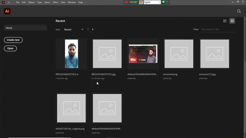Minimize the Illustrator window
This screenshot has width=246, height=138.
coord(233,2)
